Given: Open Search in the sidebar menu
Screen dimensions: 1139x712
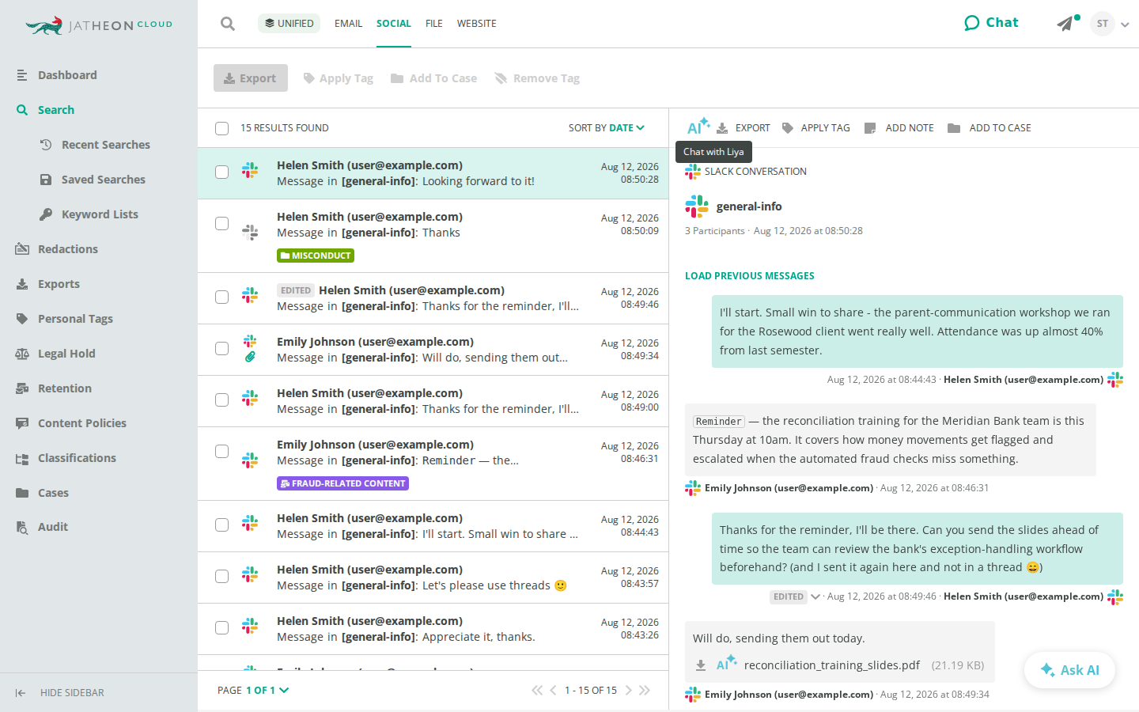Looking at the screenshot, I should point(56,110).
